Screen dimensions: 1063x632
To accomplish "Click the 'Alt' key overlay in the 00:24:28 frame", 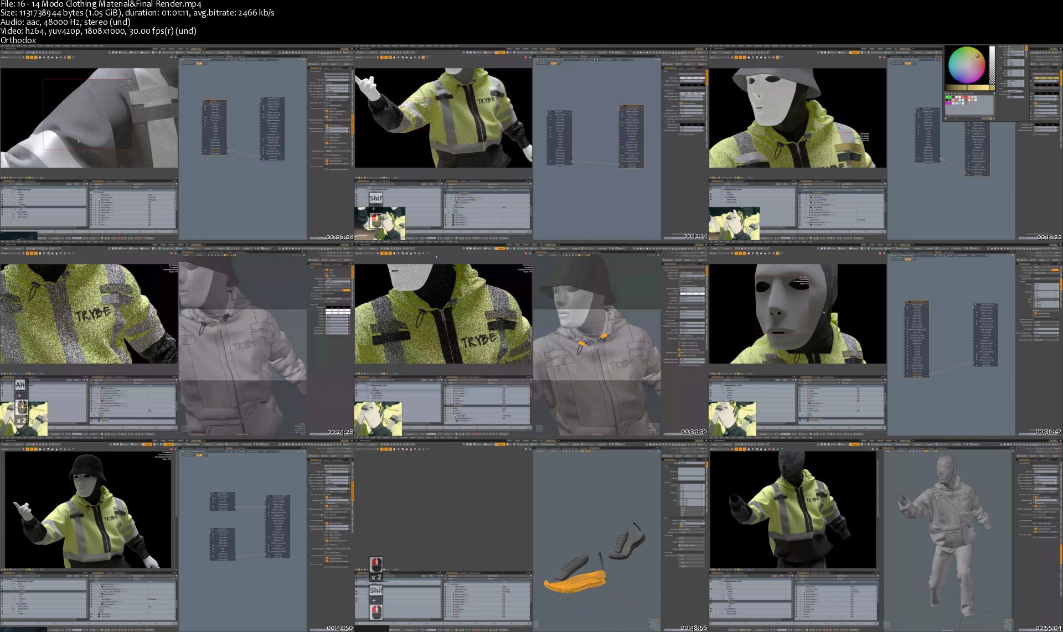I will click(x=20, y=385).
